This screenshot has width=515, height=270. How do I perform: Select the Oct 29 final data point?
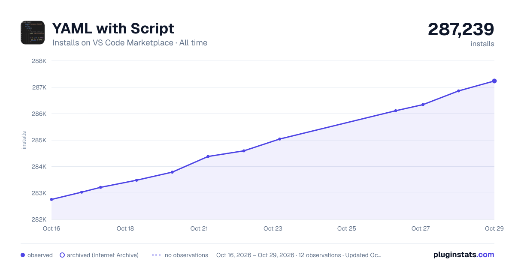point(494,81)
